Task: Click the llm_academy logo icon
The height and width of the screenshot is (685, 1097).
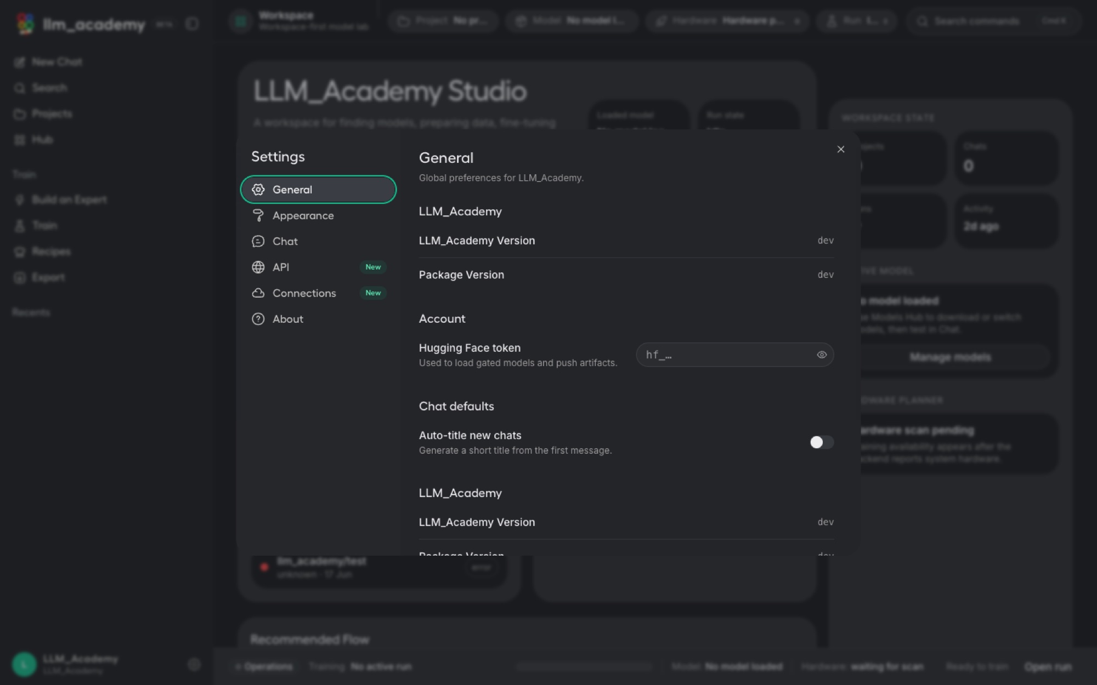Action: (x=25, y=24)
